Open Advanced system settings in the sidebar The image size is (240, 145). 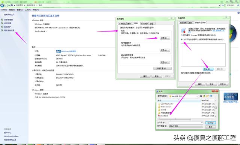coord(9,30)
